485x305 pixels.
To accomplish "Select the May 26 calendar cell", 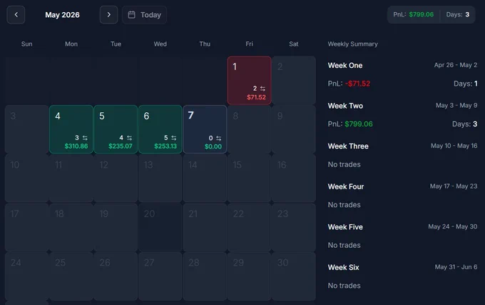I will point(116,276).
